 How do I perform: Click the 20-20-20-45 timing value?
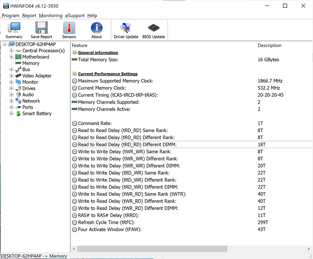click(x=270, y=95)
